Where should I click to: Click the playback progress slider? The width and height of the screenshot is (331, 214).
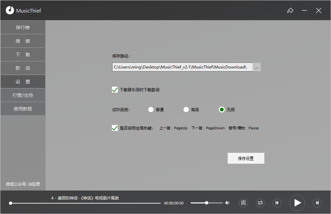pyautogui.click(x=85, y=203)
